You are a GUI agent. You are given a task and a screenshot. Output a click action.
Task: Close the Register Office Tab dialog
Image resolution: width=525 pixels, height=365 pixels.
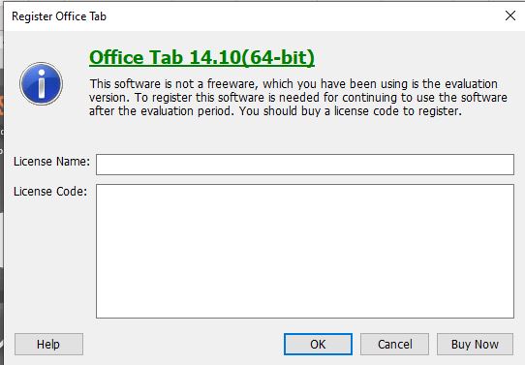[x=510, y=15]
